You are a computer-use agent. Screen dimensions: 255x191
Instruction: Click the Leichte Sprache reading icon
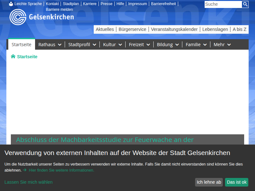pos(11,4)
